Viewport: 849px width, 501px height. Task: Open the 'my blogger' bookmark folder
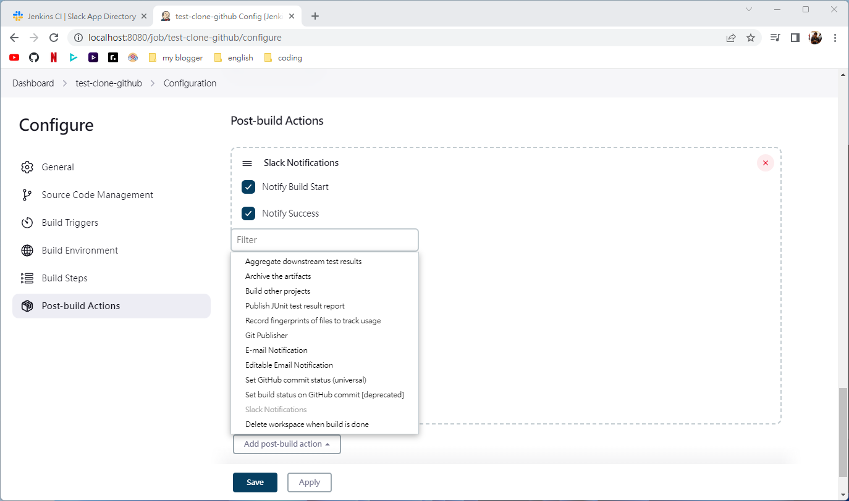tap(175, 57)
